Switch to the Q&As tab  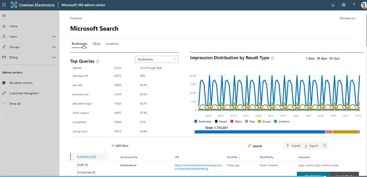[x=96, y=44]
